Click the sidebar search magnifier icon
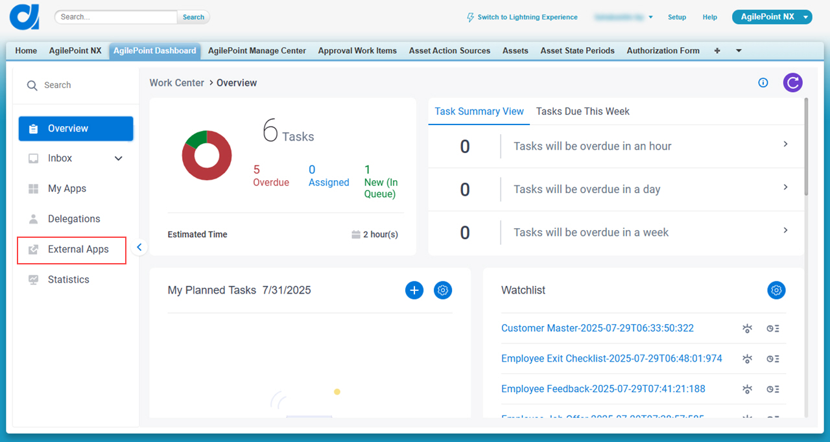The width and height of the screenshot is (830, 442). coord(32,86)
